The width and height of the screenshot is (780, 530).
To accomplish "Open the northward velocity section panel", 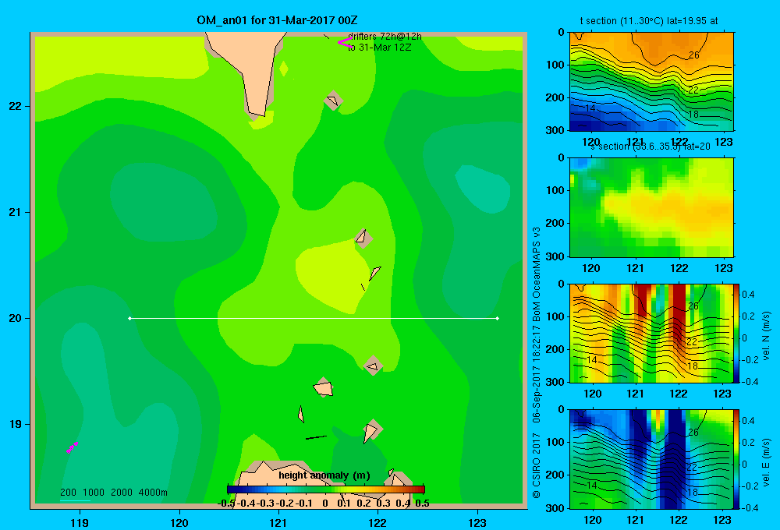I will pos(651,333).
